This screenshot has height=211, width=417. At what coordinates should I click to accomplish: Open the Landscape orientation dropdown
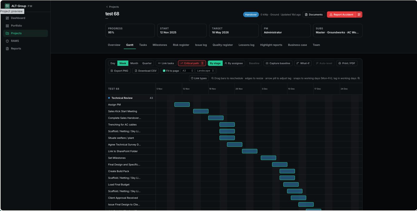[x=205, y=71]
